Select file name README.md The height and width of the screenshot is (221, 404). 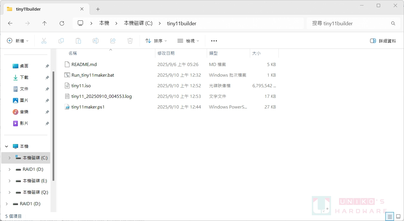[84, 64]
